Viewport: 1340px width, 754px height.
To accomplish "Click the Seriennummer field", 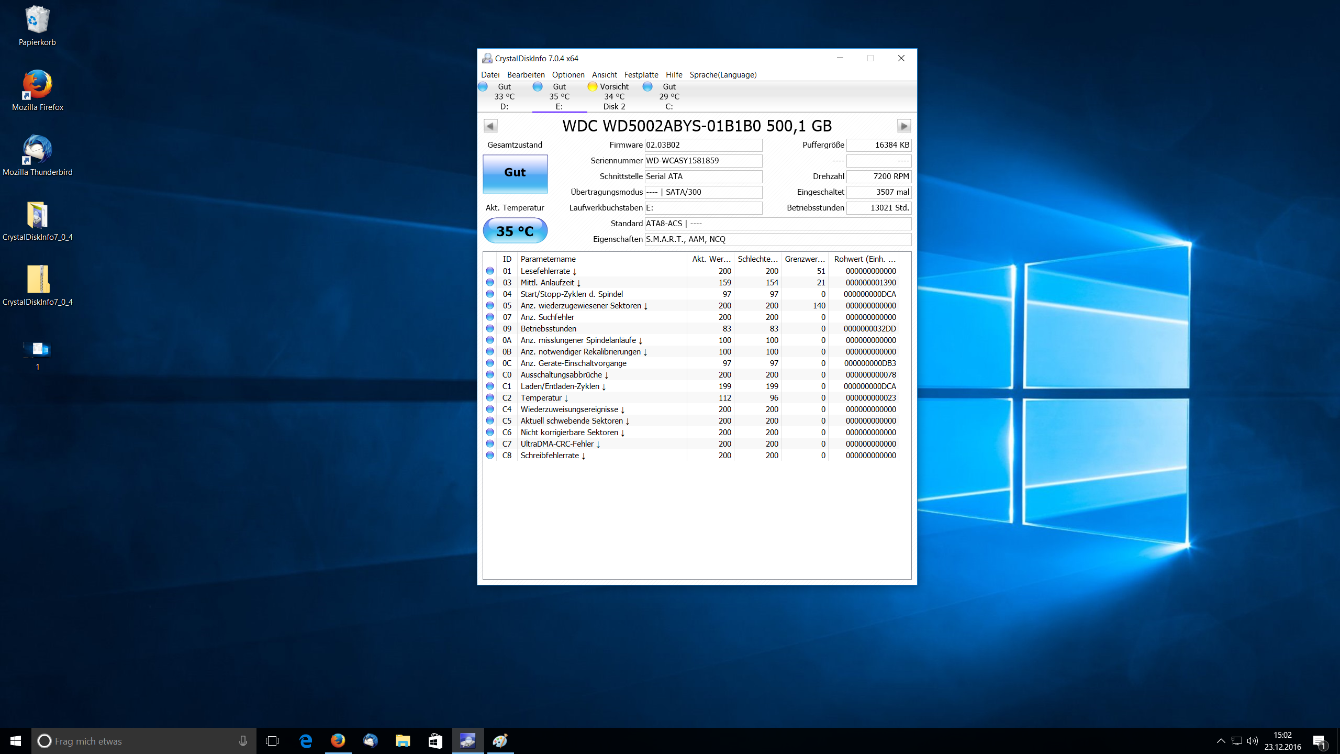I will coord(703,161).
